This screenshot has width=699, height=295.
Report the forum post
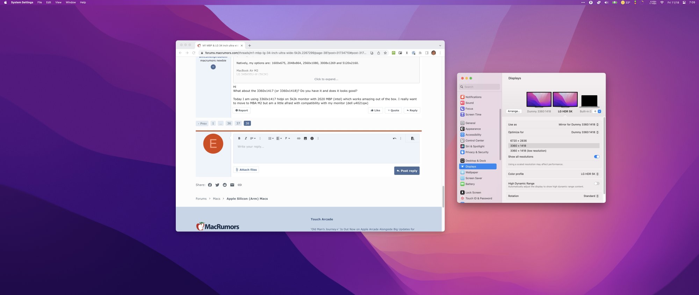242,110
